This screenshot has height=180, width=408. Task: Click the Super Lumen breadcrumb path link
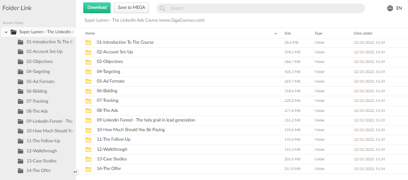pos(144,20)
